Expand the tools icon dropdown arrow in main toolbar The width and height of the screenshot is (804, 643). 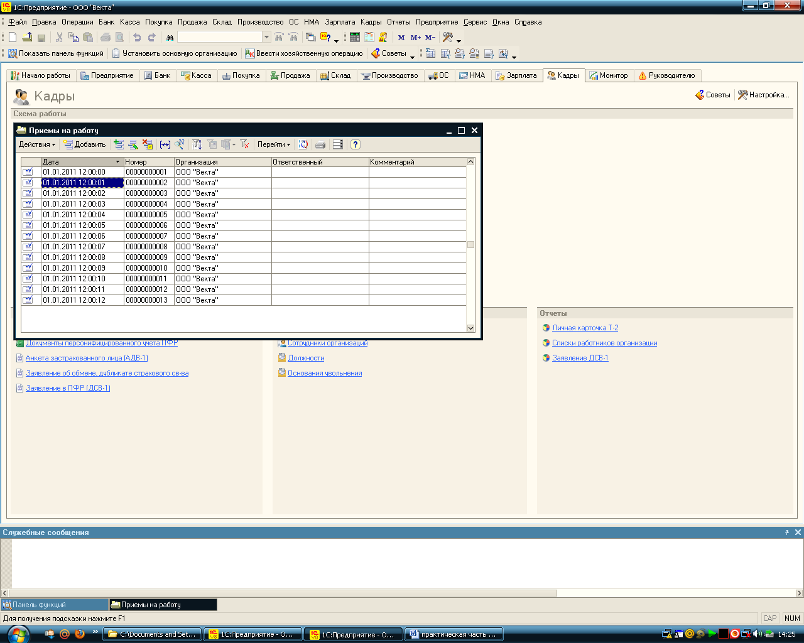(459, 40)
